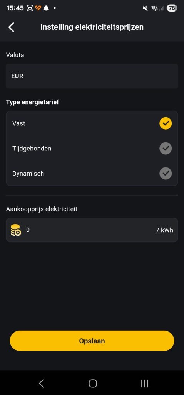Tap the notification bell status icon

[x=46, y=8]
